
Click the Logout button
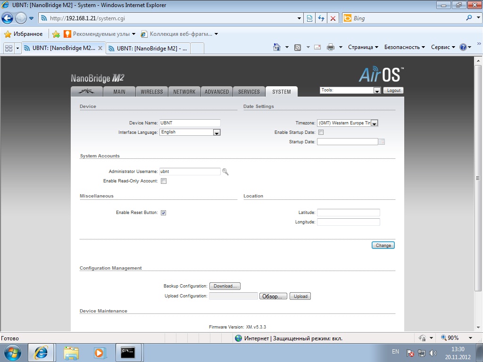[x=393, y=90]
